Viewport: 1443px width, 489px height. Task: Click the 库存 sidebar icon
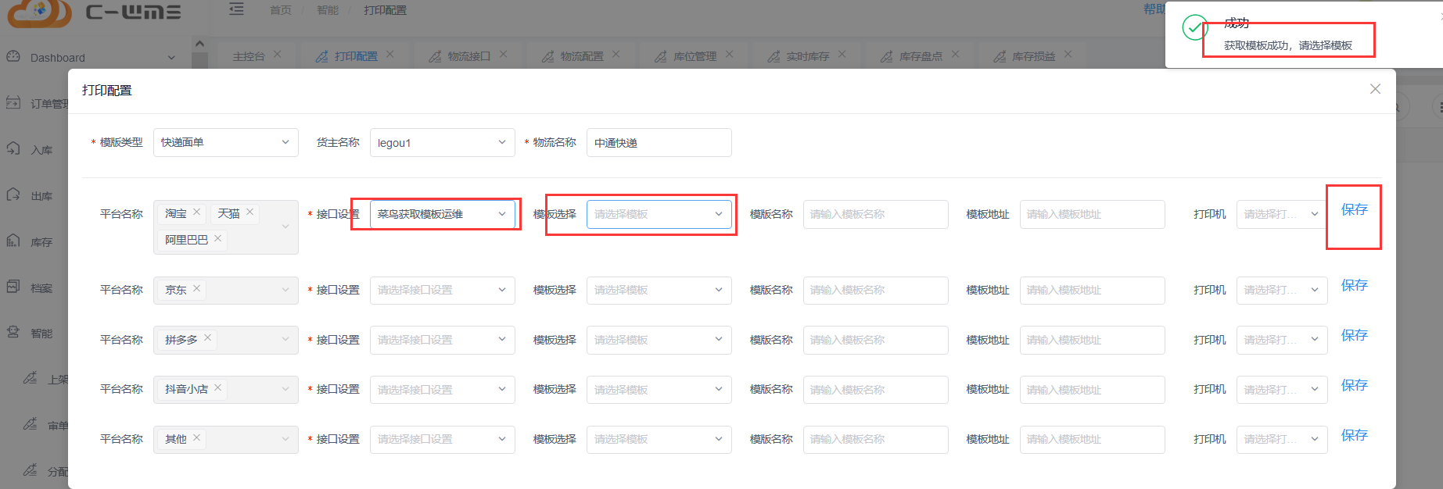(13, 241)
